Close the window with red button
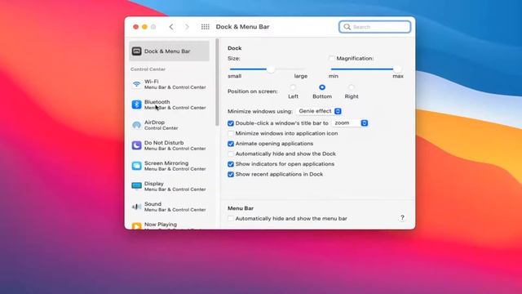522x294 pixels. (x=135, y=27)
